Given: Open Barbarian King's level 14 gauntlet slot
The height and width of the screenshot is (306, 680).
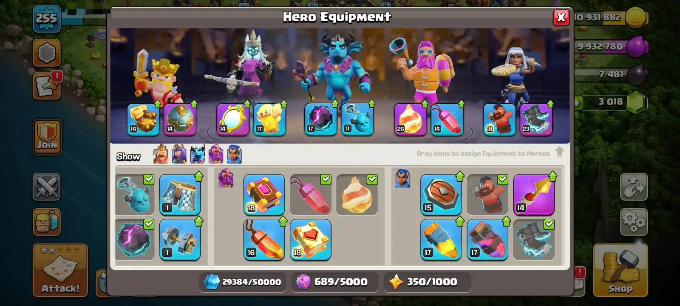Looking at the screenshot, I should [144, 119].
